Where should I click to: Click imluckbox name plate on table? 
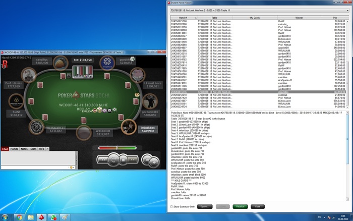pyautogui.click(x=148, y=129)
